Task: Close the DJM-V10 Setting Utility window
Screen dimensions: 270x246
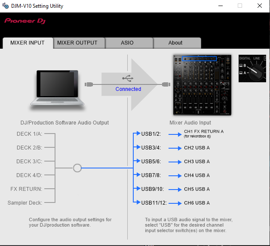Action: click(260, 6)
